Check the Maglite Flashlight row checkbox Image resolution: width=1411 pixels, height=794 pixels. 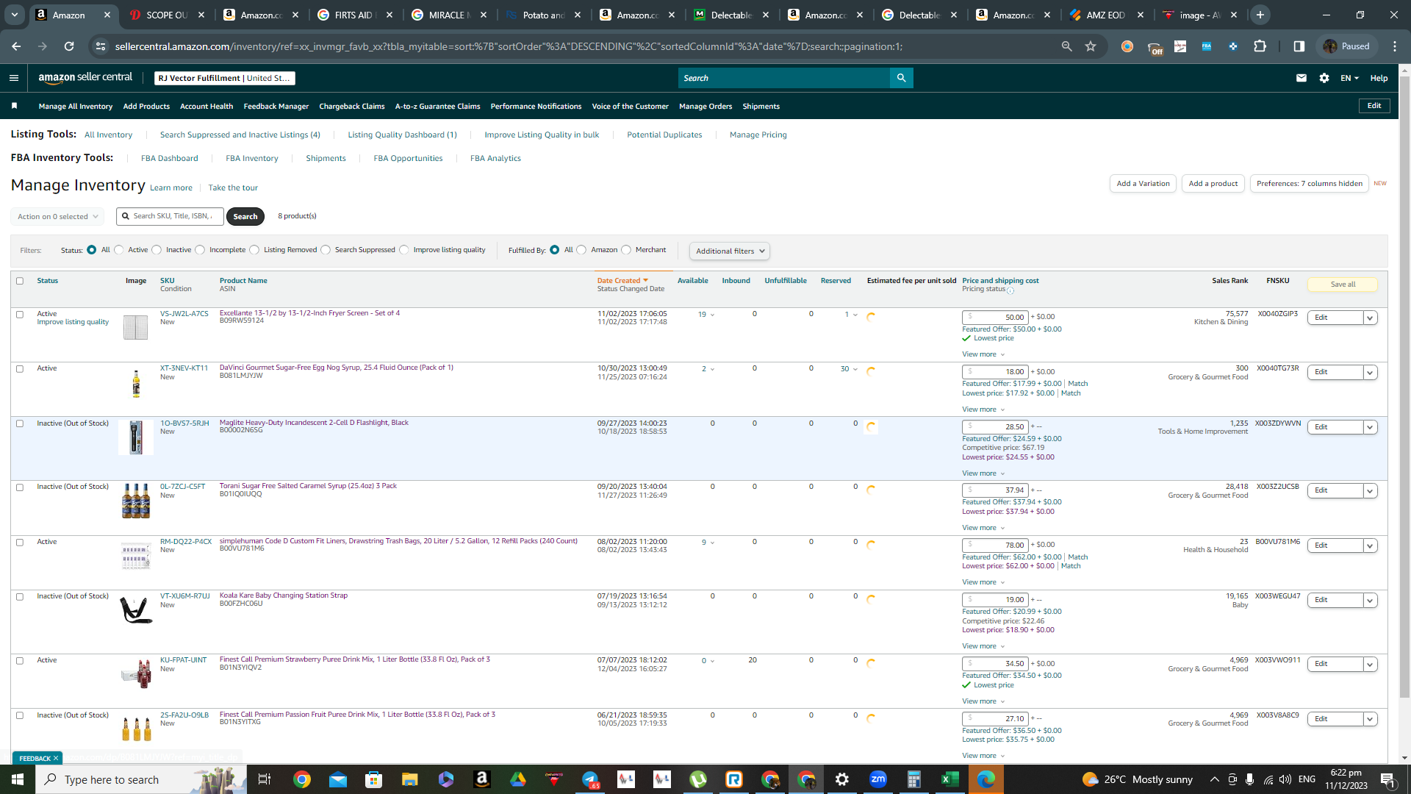[x=20, y=424]
